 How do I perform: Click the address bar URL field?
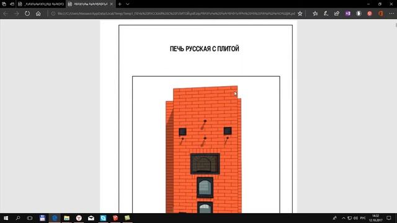(176, 14)
